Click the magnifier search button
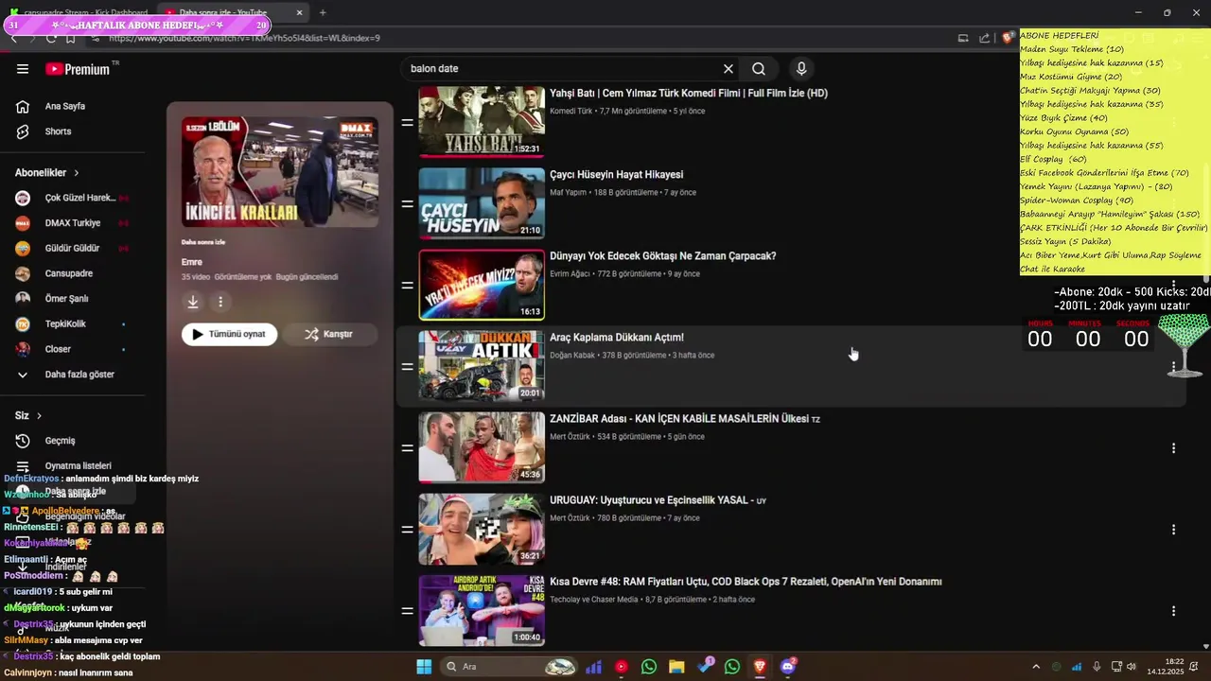This screenshot has width=1211, height=681. [x=759, y=69]
